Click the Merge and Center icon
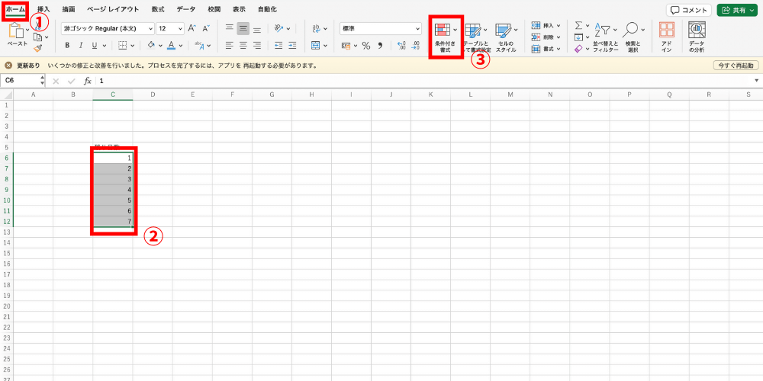This screenshot has width=763, height=381. point(316,45)
